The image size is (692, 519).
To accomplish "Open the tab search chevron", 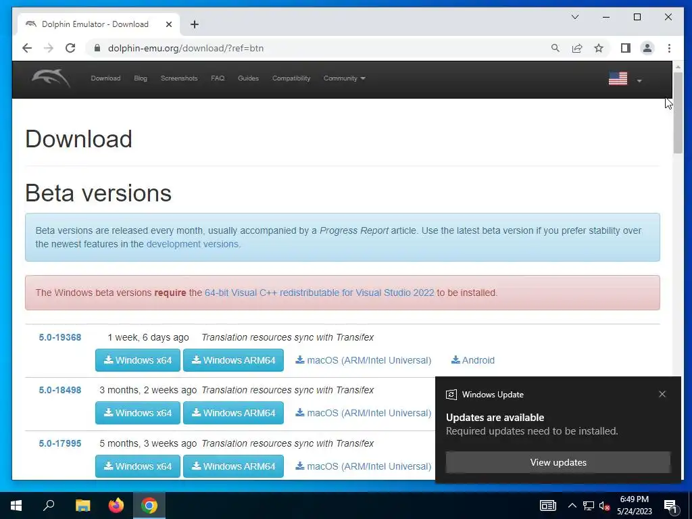I will pyautogui.click(x=575, y=17).
